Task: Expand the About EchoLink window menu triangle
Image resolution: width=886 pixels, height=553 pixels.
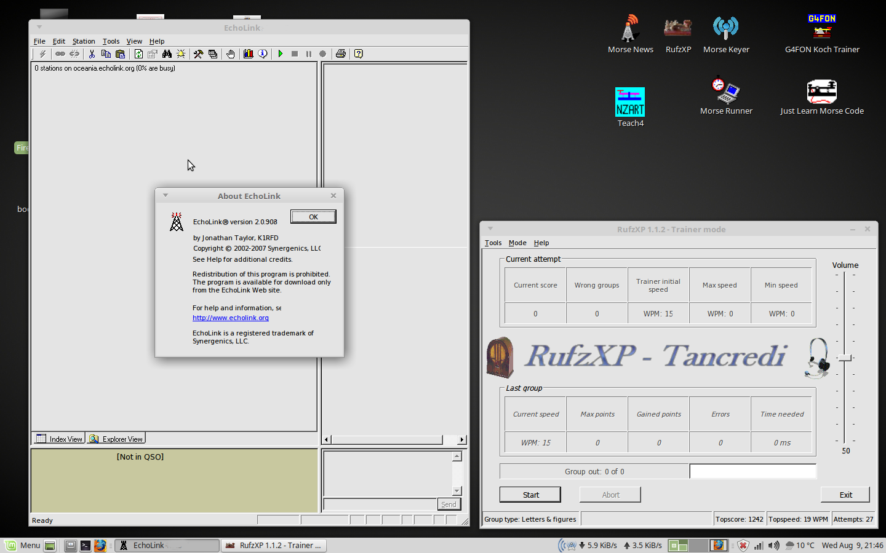Action: 166,195
